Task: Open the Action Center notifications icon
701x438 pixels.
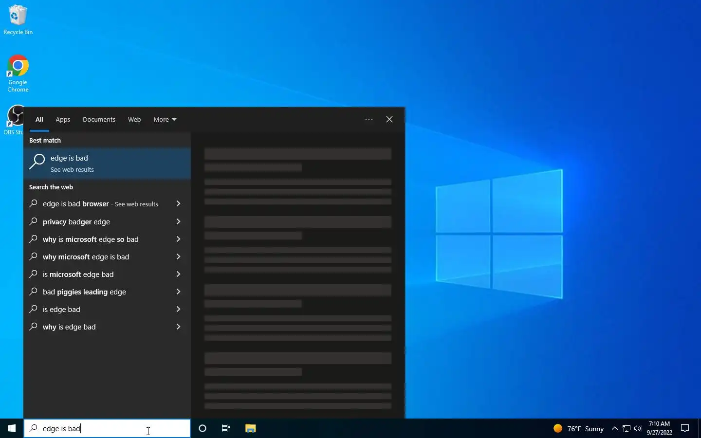Action: click(x=685, y=428)
